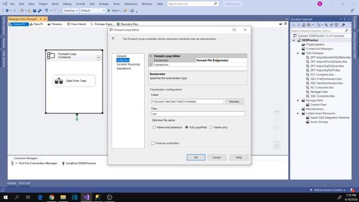
Task: Select the Name only radio button
Action: pyautogui.click(x=211, y=127)
